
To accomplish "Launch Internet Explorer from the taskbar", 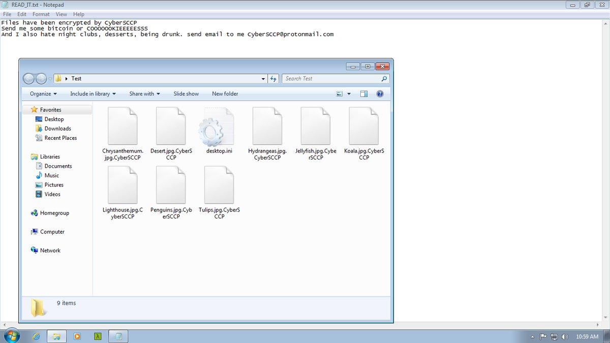I will pos(37,336).
